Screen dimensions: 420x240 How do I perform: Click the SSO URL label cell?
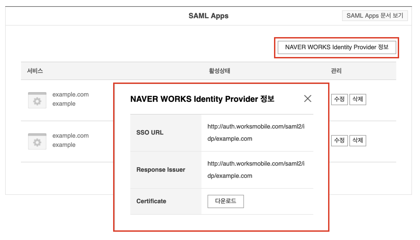[150, 133]
